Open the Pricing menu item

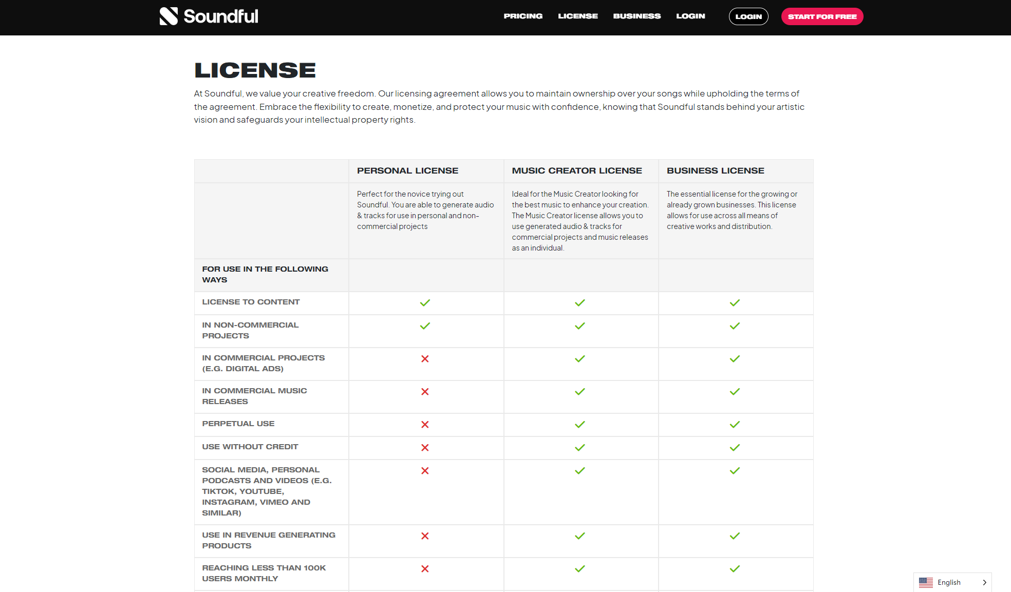[523, 16]
